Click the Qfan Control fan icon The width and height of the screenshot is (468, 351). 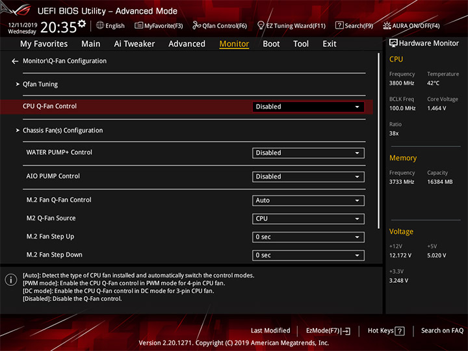[x=197, y=25]
